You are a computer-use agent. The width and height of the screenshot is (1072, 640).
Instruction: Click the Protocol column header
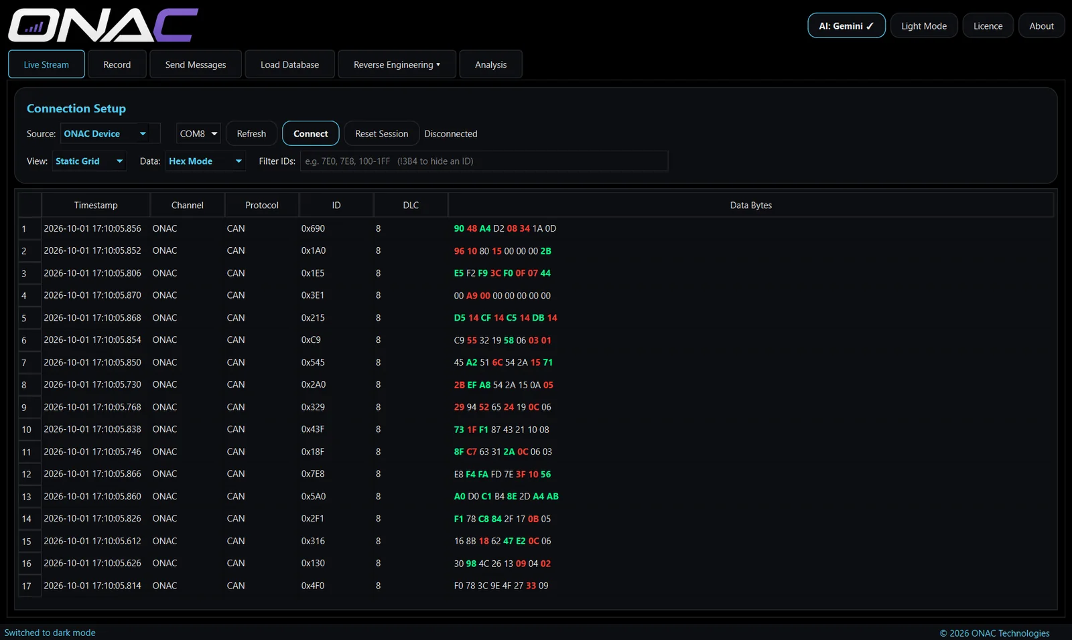pos(262,206)
